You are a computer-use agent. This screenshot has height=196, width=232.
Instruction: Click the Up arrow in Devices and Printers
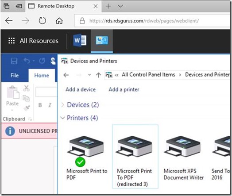98,75
